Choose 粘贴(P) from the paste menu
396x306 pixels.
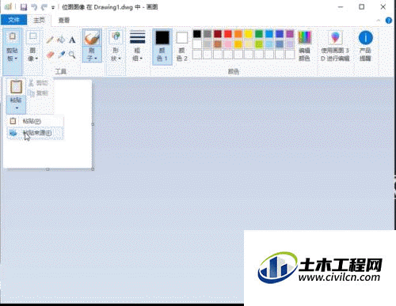pos(35,121)
